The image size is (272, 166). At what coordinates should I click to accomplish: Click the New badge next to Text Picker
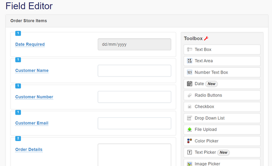[223, 152]
